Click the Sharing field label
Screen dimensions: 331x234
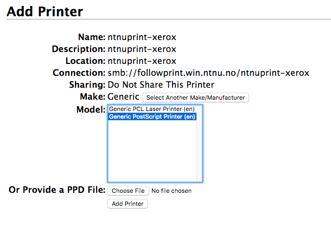87,84
